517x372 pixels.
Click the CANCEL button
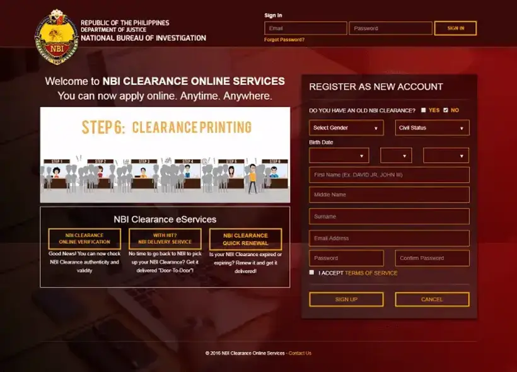point(432,299)
